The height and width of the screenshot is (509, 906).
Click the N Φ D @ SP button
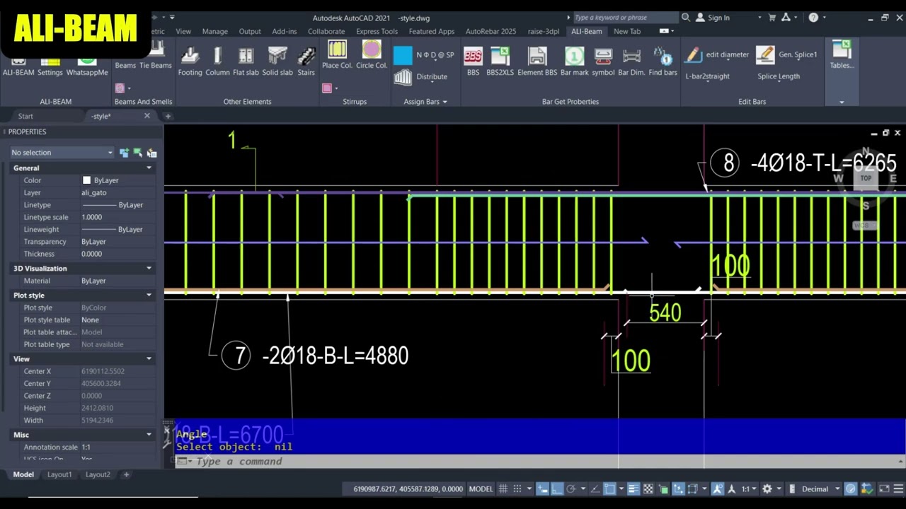coord(435,54)
